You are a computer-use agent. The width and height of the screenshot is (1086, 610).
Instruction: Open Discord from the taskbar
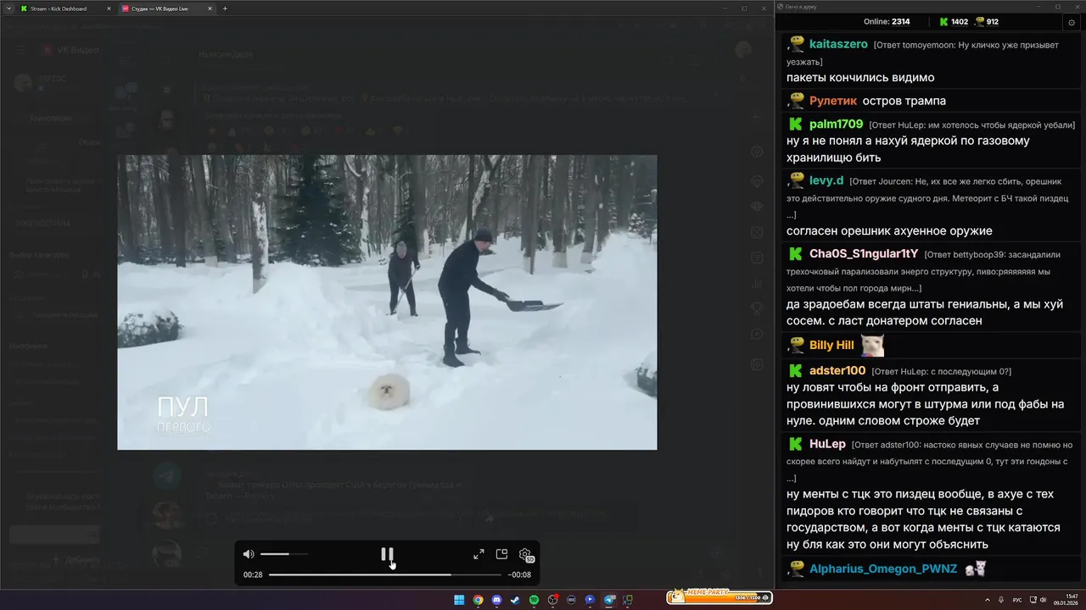pyautogui.click(x=496, y=600)
